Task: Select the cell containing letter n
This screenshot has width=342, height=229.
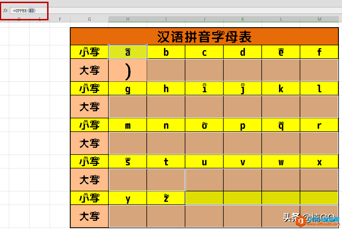Action: [x=166, y=125]
